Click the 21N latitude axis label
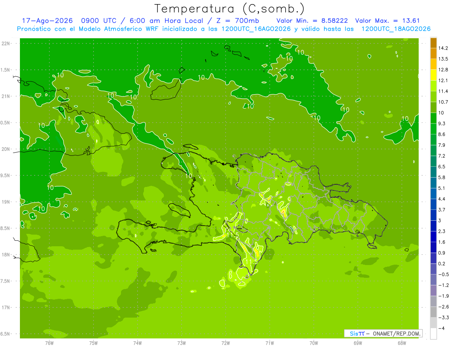Viewport: 451px width, 348px height. point(5,96)
